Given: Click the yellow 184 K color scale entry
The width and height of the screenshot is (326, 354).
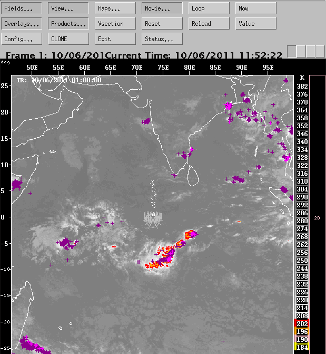Looking at the screenshot, I should pyautogui.click(x=302, y=347).
